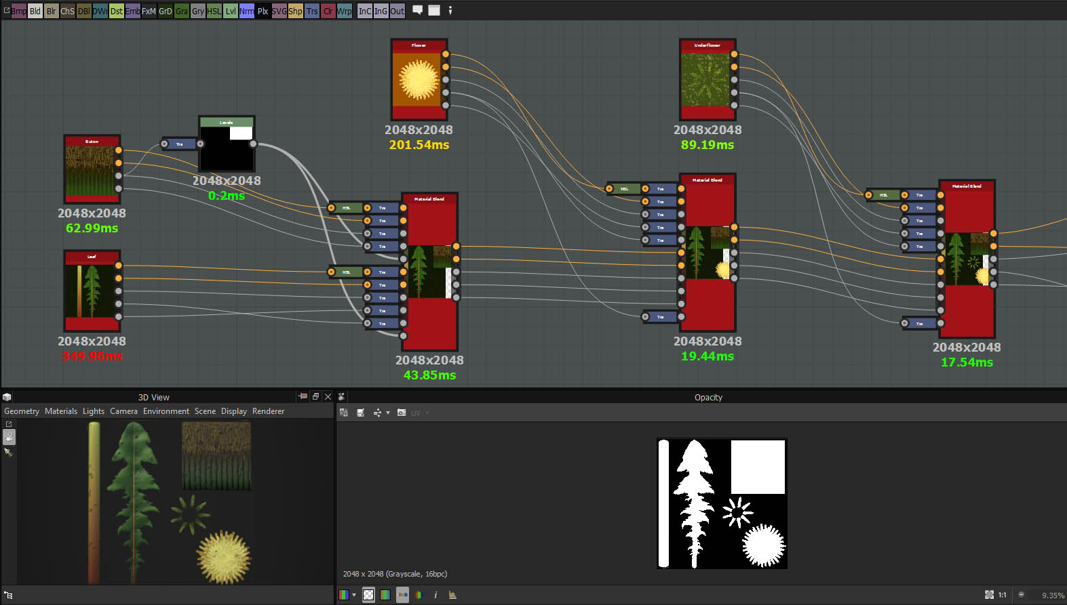Viewport: 1067px width, 605px height.
Task: Reset 2D view zoom to 1:1
Action: pos(1003,595)
